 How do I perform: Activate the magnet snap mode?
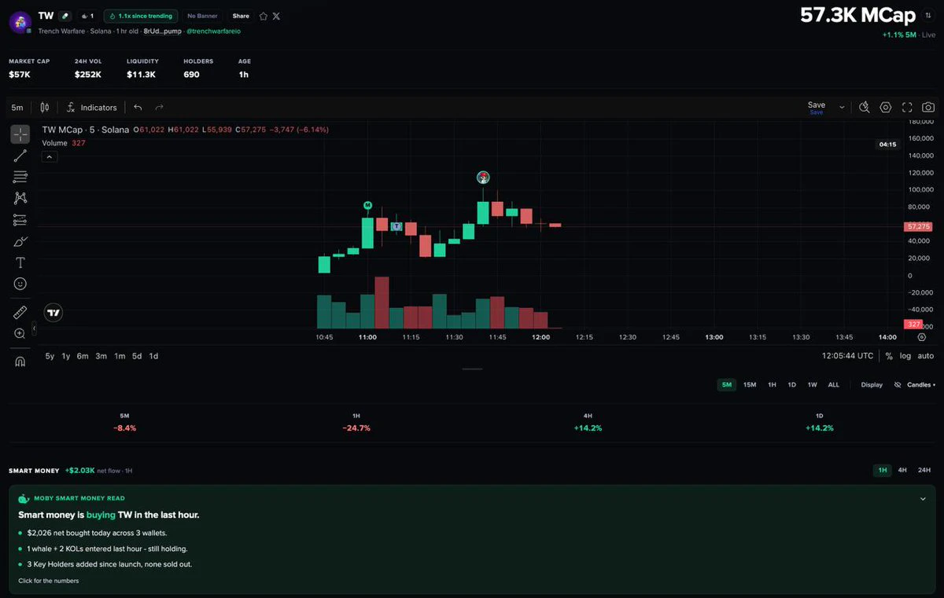[x=20, y=361]
